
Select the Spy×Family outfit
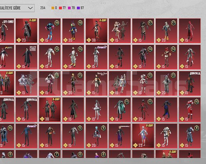(x=7, y=31)
